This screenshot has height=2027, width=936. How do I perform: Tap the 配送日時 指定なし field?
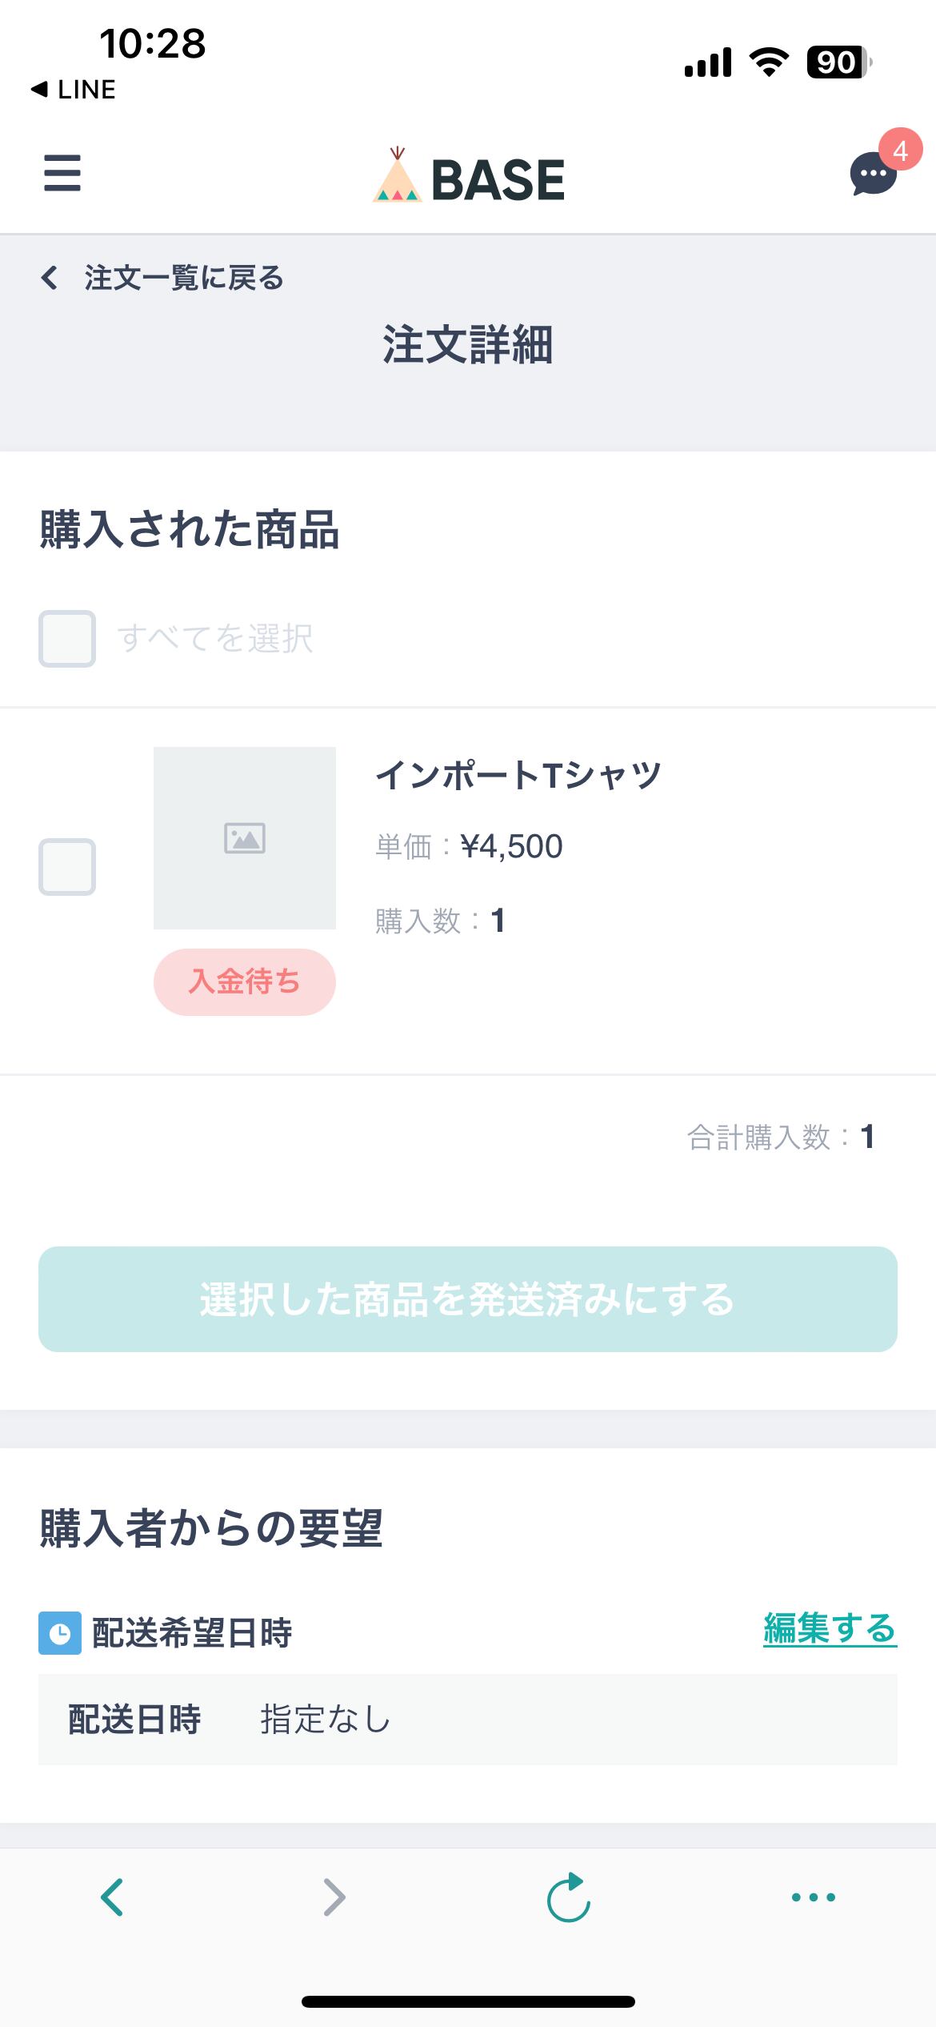[x=467, y=1720]
